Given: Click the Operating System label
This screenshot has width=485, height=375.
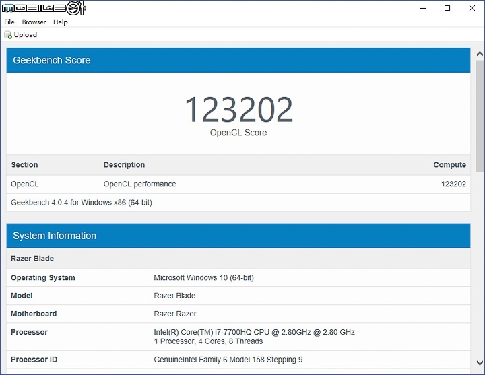Looking at the screenshot, I should [43, 277].
